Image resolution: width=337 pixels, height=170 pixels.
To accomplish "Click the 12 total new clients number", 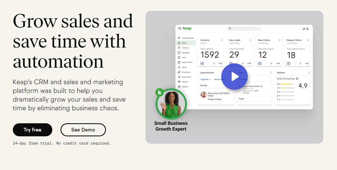I will pos(263,55).
